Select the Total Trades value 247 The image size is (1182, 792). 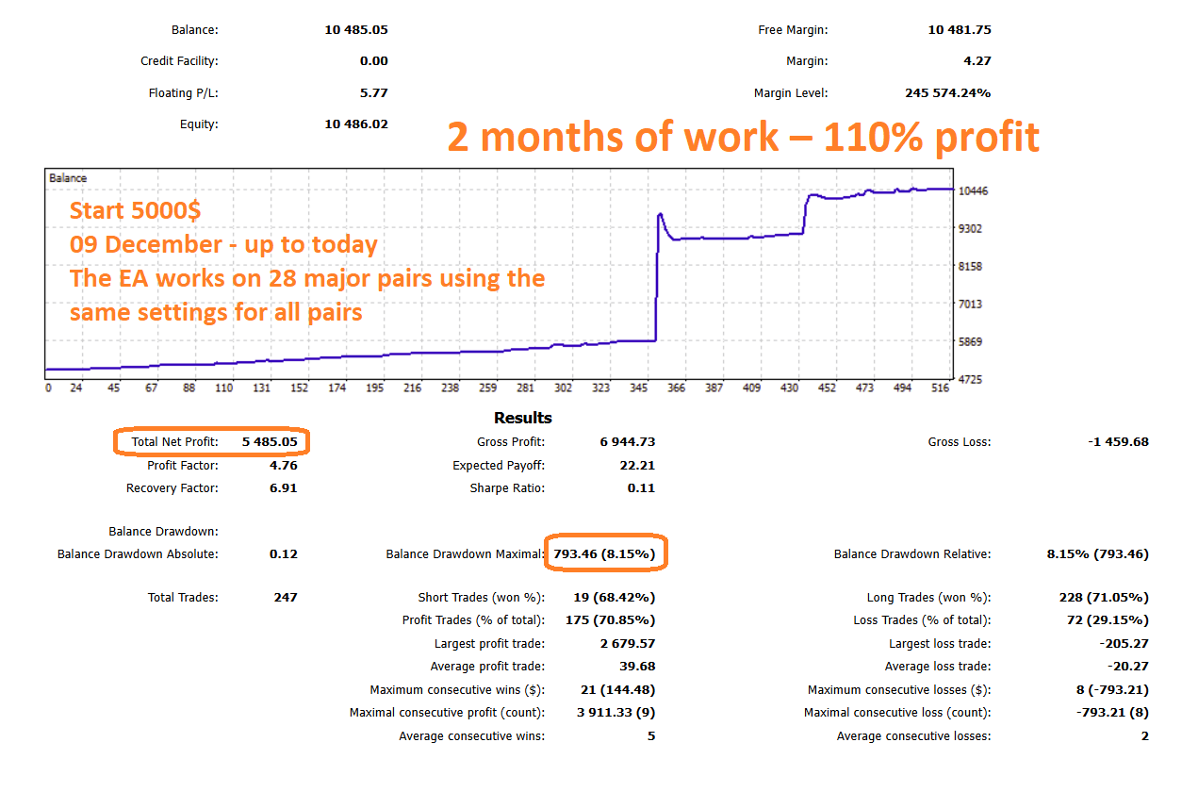(286, 598)
